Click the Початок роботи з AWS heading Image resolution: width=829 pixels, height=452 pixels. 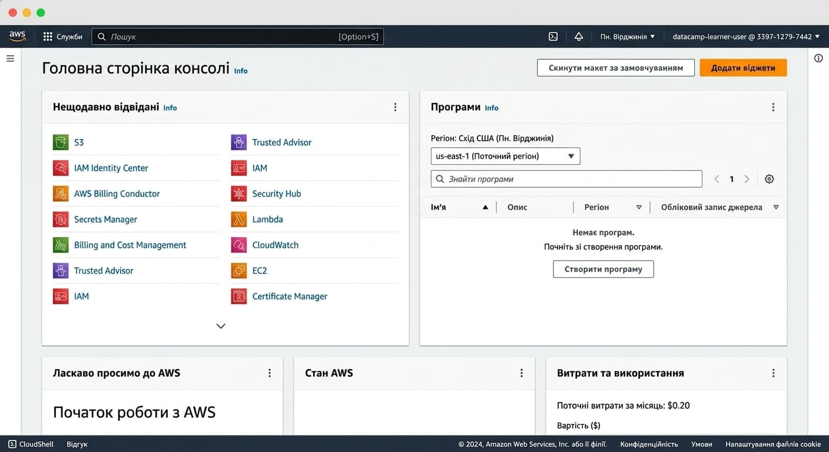click(x=134, y=413)
